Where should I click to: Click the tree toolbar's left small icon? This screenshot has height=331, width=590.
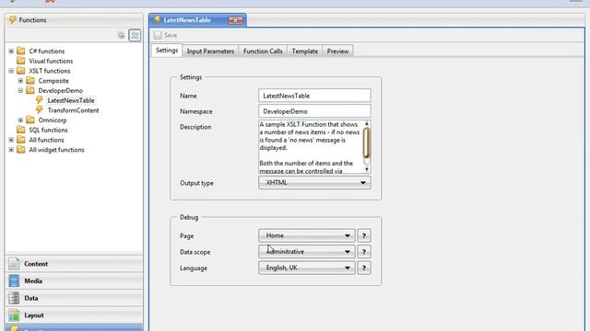point(121,35)
